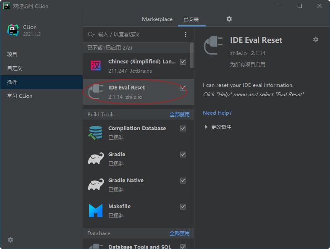Toggle the Makefile plugin checkbox
Viewport: 330px width, 249px height.
[183, 207]
